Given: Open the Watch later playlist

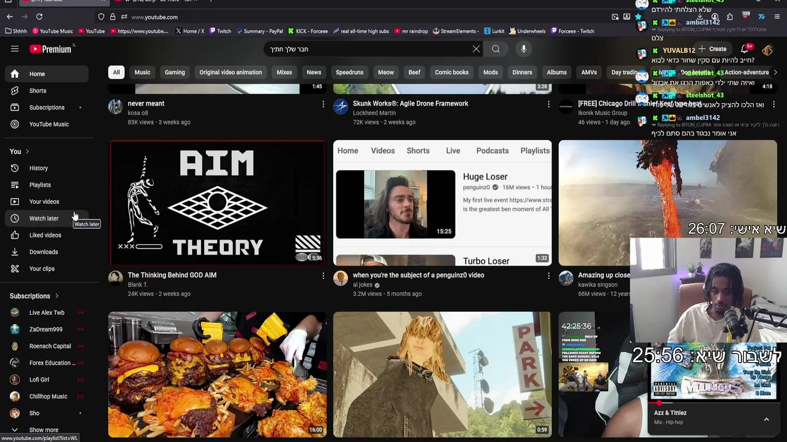Looking at the screenshot, I should point(48,219).
